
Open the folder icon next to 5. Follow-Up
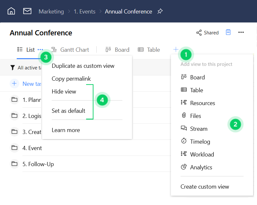14,164
